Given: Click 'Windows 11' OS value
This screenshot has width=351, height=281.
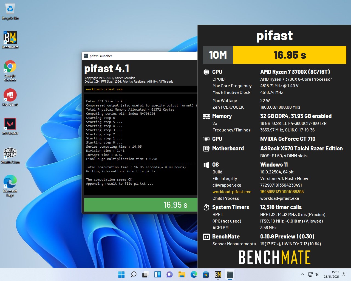Looking at the screenshot, I should point(274,165).
